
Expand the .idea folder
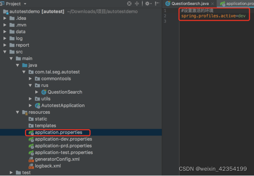pos(5,19)
